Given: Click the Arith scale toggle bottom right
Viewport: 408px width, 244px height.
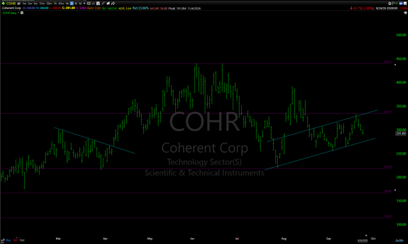Looking at the screenshot, I should tap(399, 240).
